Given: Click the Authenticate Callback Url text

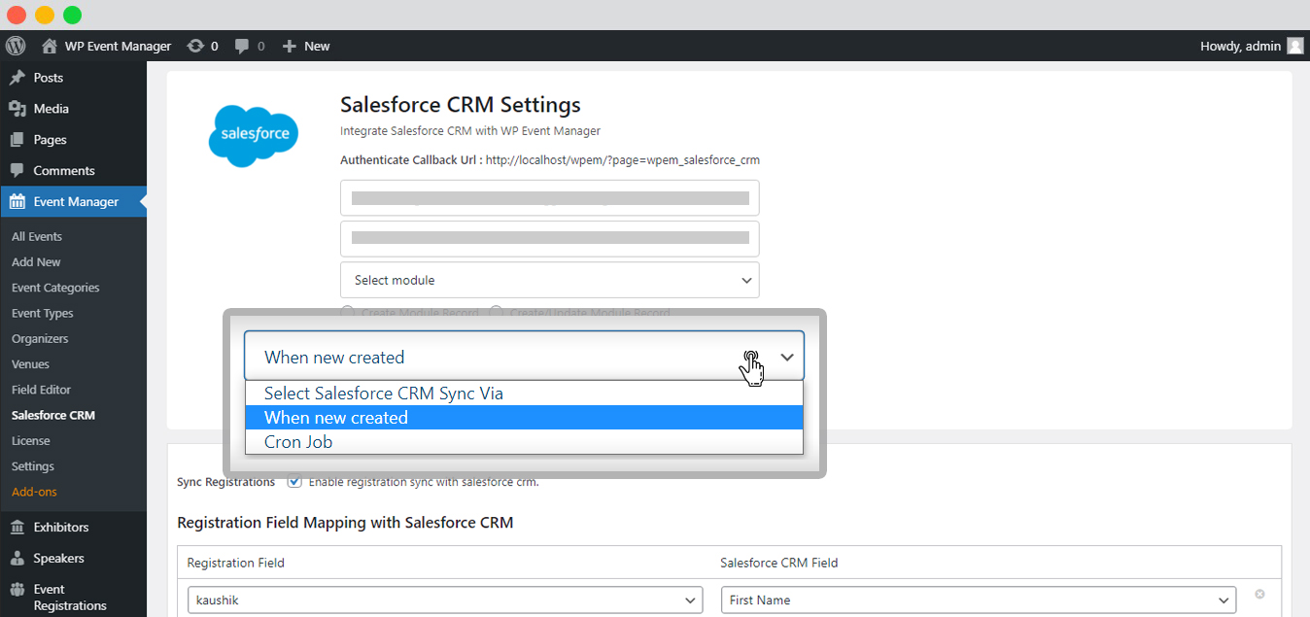Looking at the screenshot, I should click(550, 159).
